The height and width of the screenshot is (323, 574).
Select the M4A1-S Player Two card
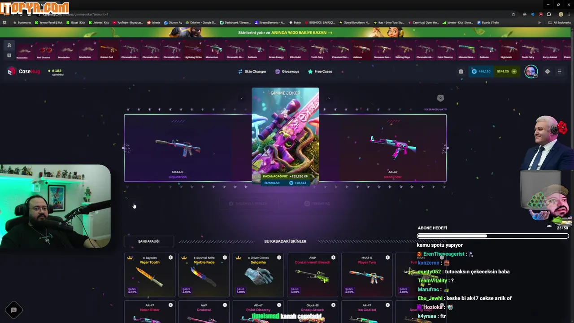(x=367, y=275)
